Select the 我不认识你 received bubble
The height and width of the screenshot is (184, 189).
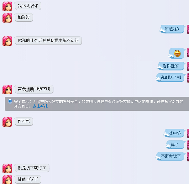click(28, 6)
